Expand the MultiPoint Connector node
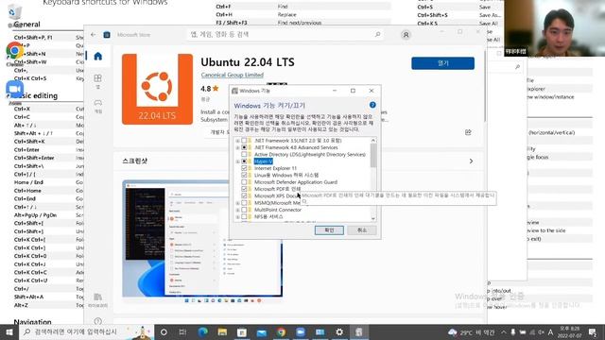The image size is (605, 340). tap(237, 210)
